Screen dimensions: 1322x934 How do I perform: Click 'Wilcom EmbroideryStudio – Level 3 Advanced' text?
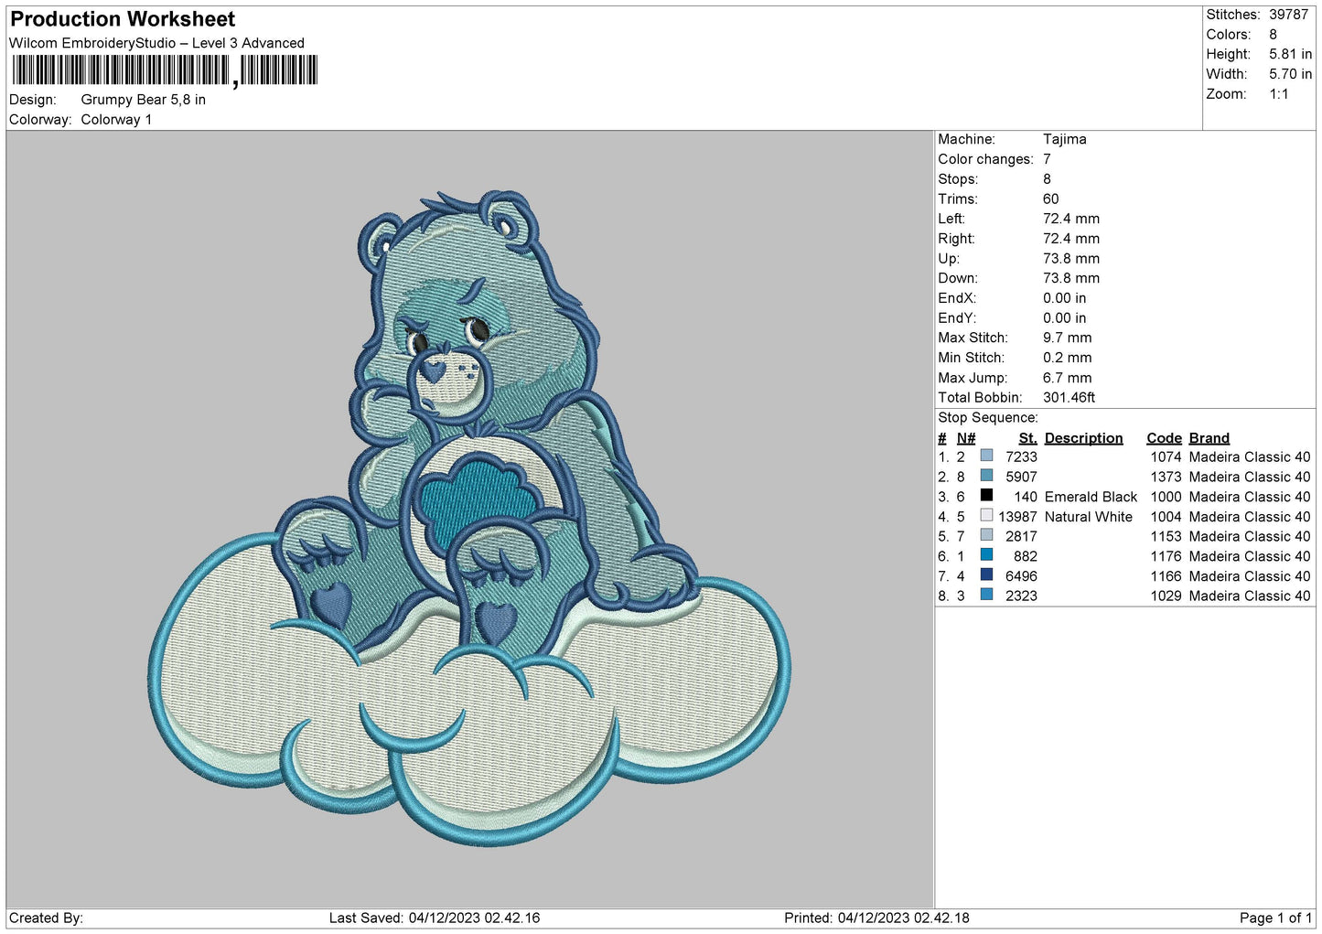(156, 43)
